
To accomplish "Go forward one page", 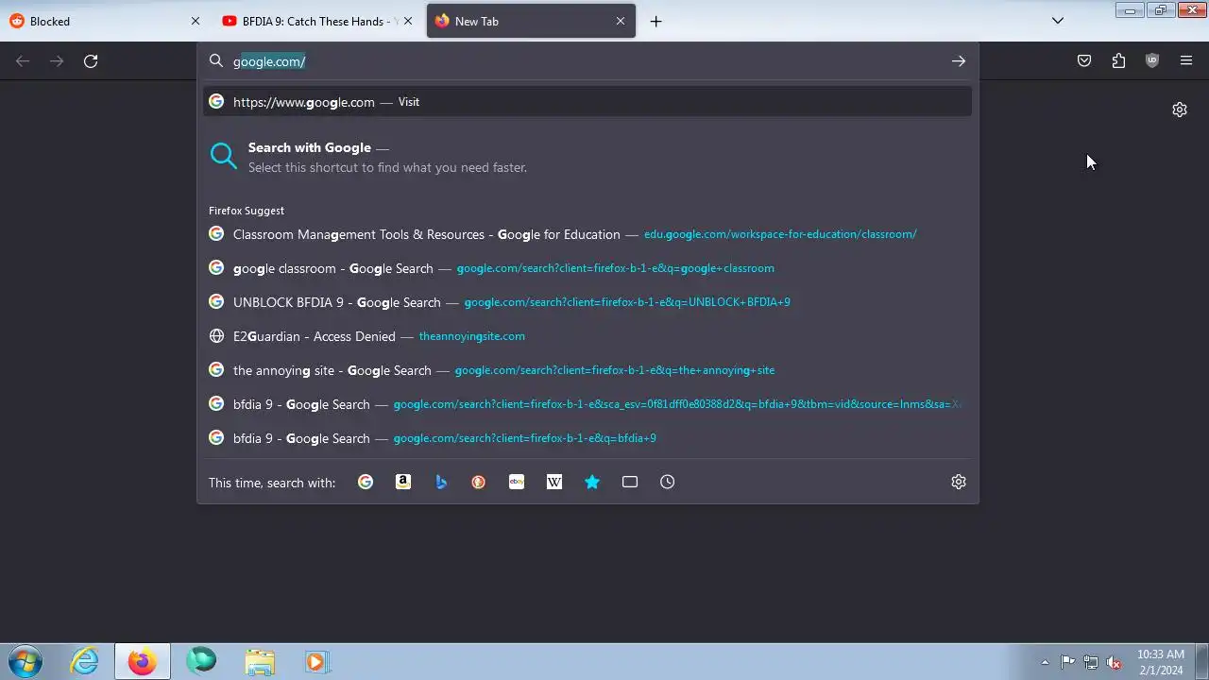I will click(57, 61).
